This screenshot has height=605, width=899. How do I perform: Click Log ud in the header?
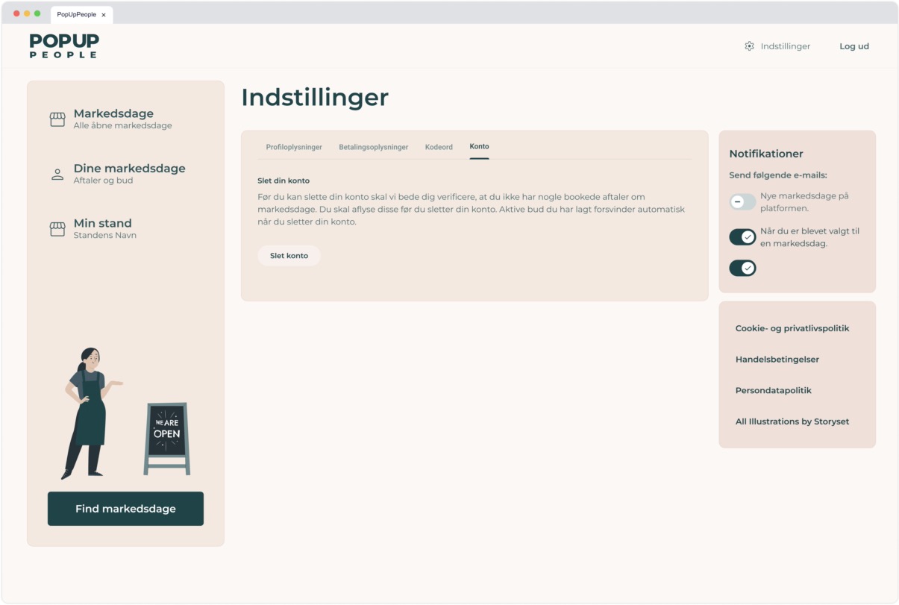click(x=853, y=46)
